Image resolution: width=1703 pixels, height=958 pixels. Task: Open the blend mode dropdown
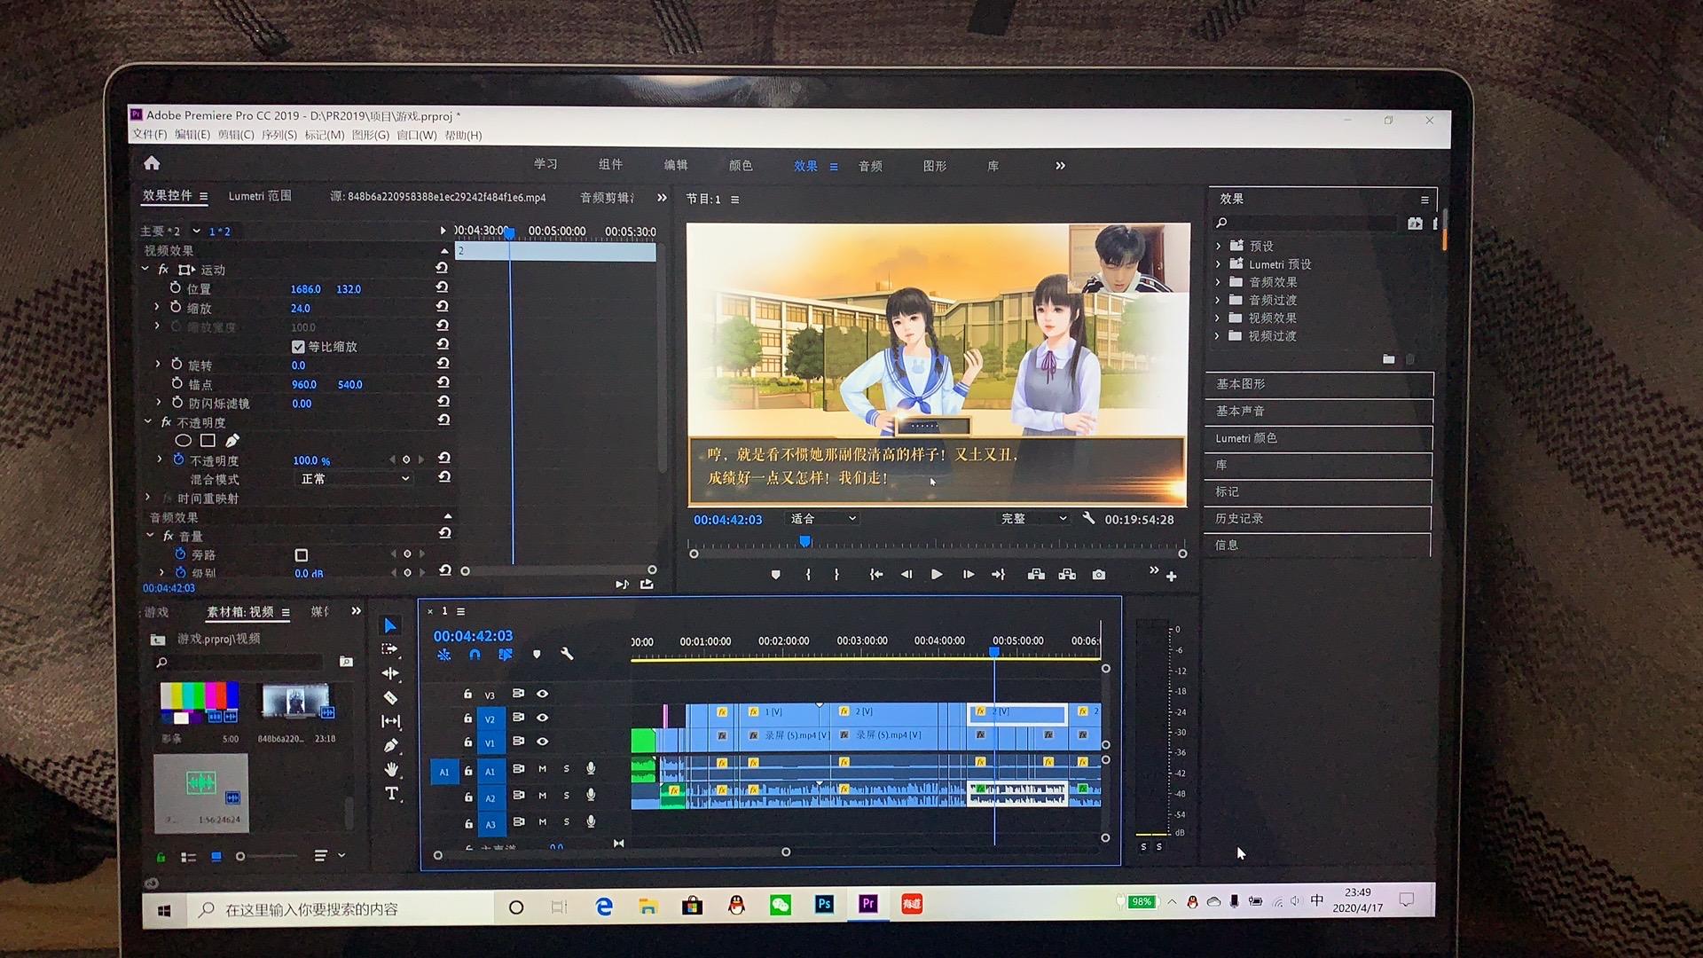(355, 479)
